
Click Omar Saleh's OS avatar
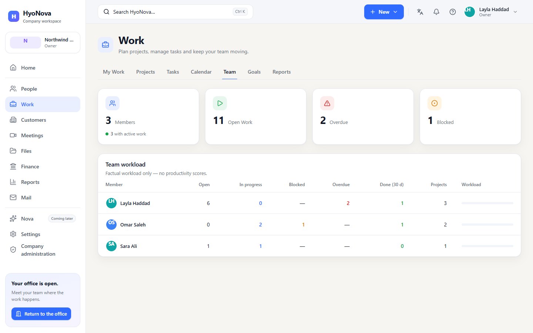point(111,225)
